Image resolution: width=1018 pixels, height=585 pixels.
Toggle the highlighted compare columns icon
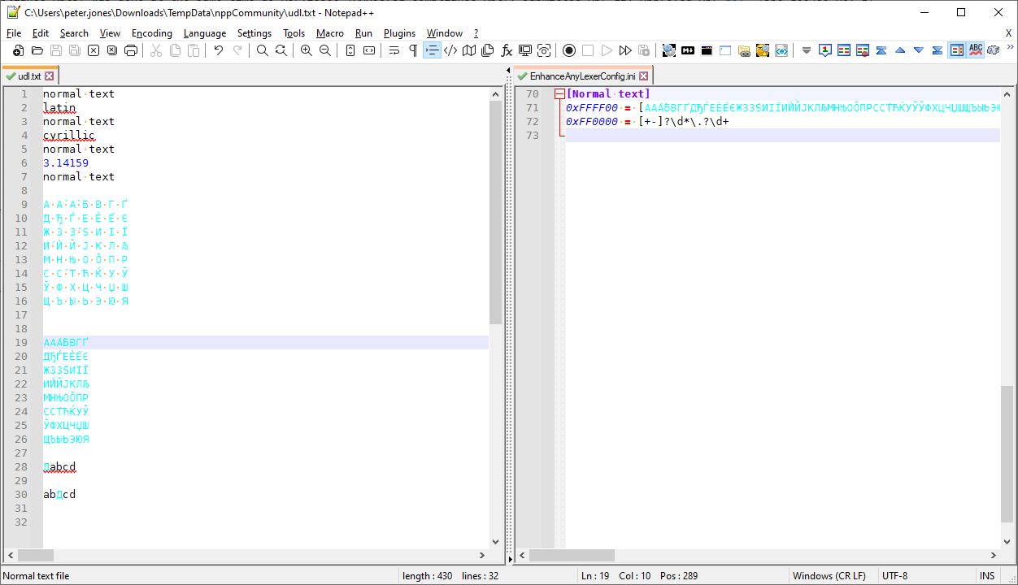point(957,50)
